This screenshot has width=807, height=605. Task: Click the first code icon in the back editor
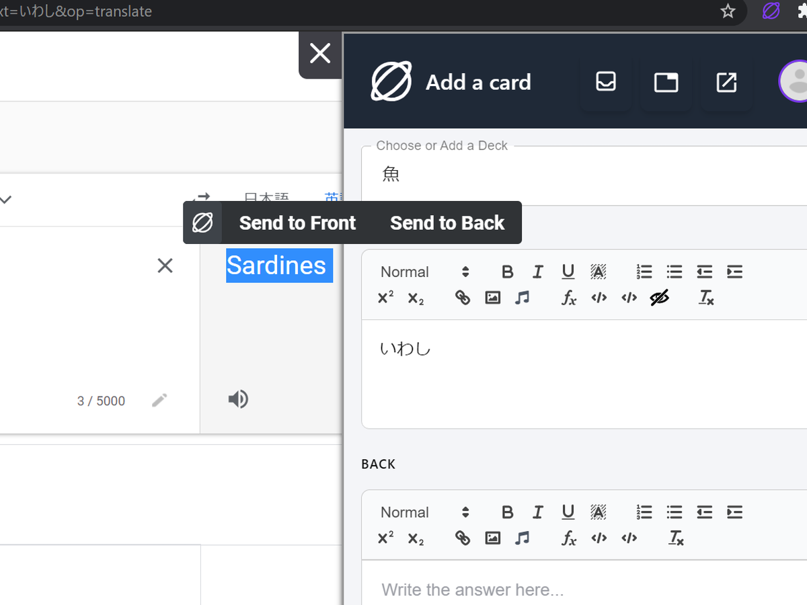coord(599,538)
